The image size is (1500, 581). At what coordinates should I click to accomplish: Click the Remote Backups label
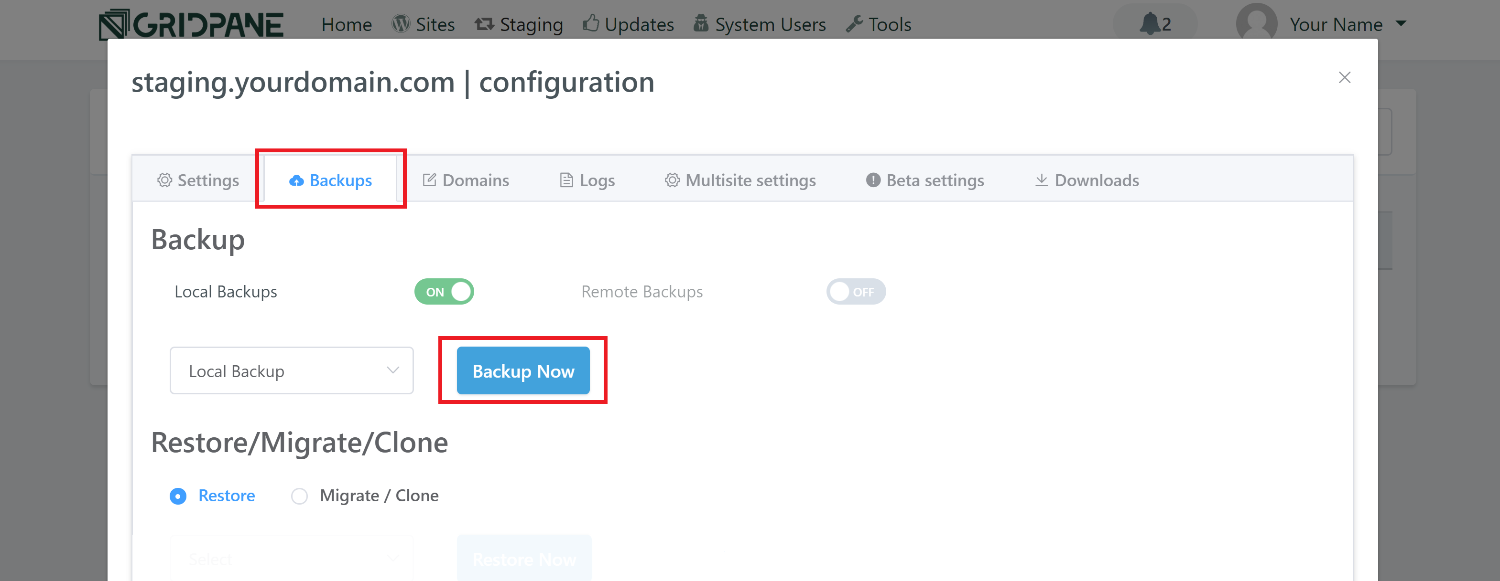coord(641,292)
